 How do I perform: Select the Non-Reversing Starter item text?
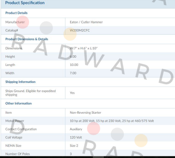pyautogui.click(x=86, y=113)
